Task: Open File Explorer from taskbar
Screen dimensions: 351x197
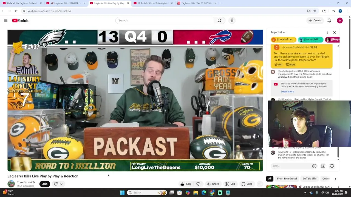Action: coord(196,193)
